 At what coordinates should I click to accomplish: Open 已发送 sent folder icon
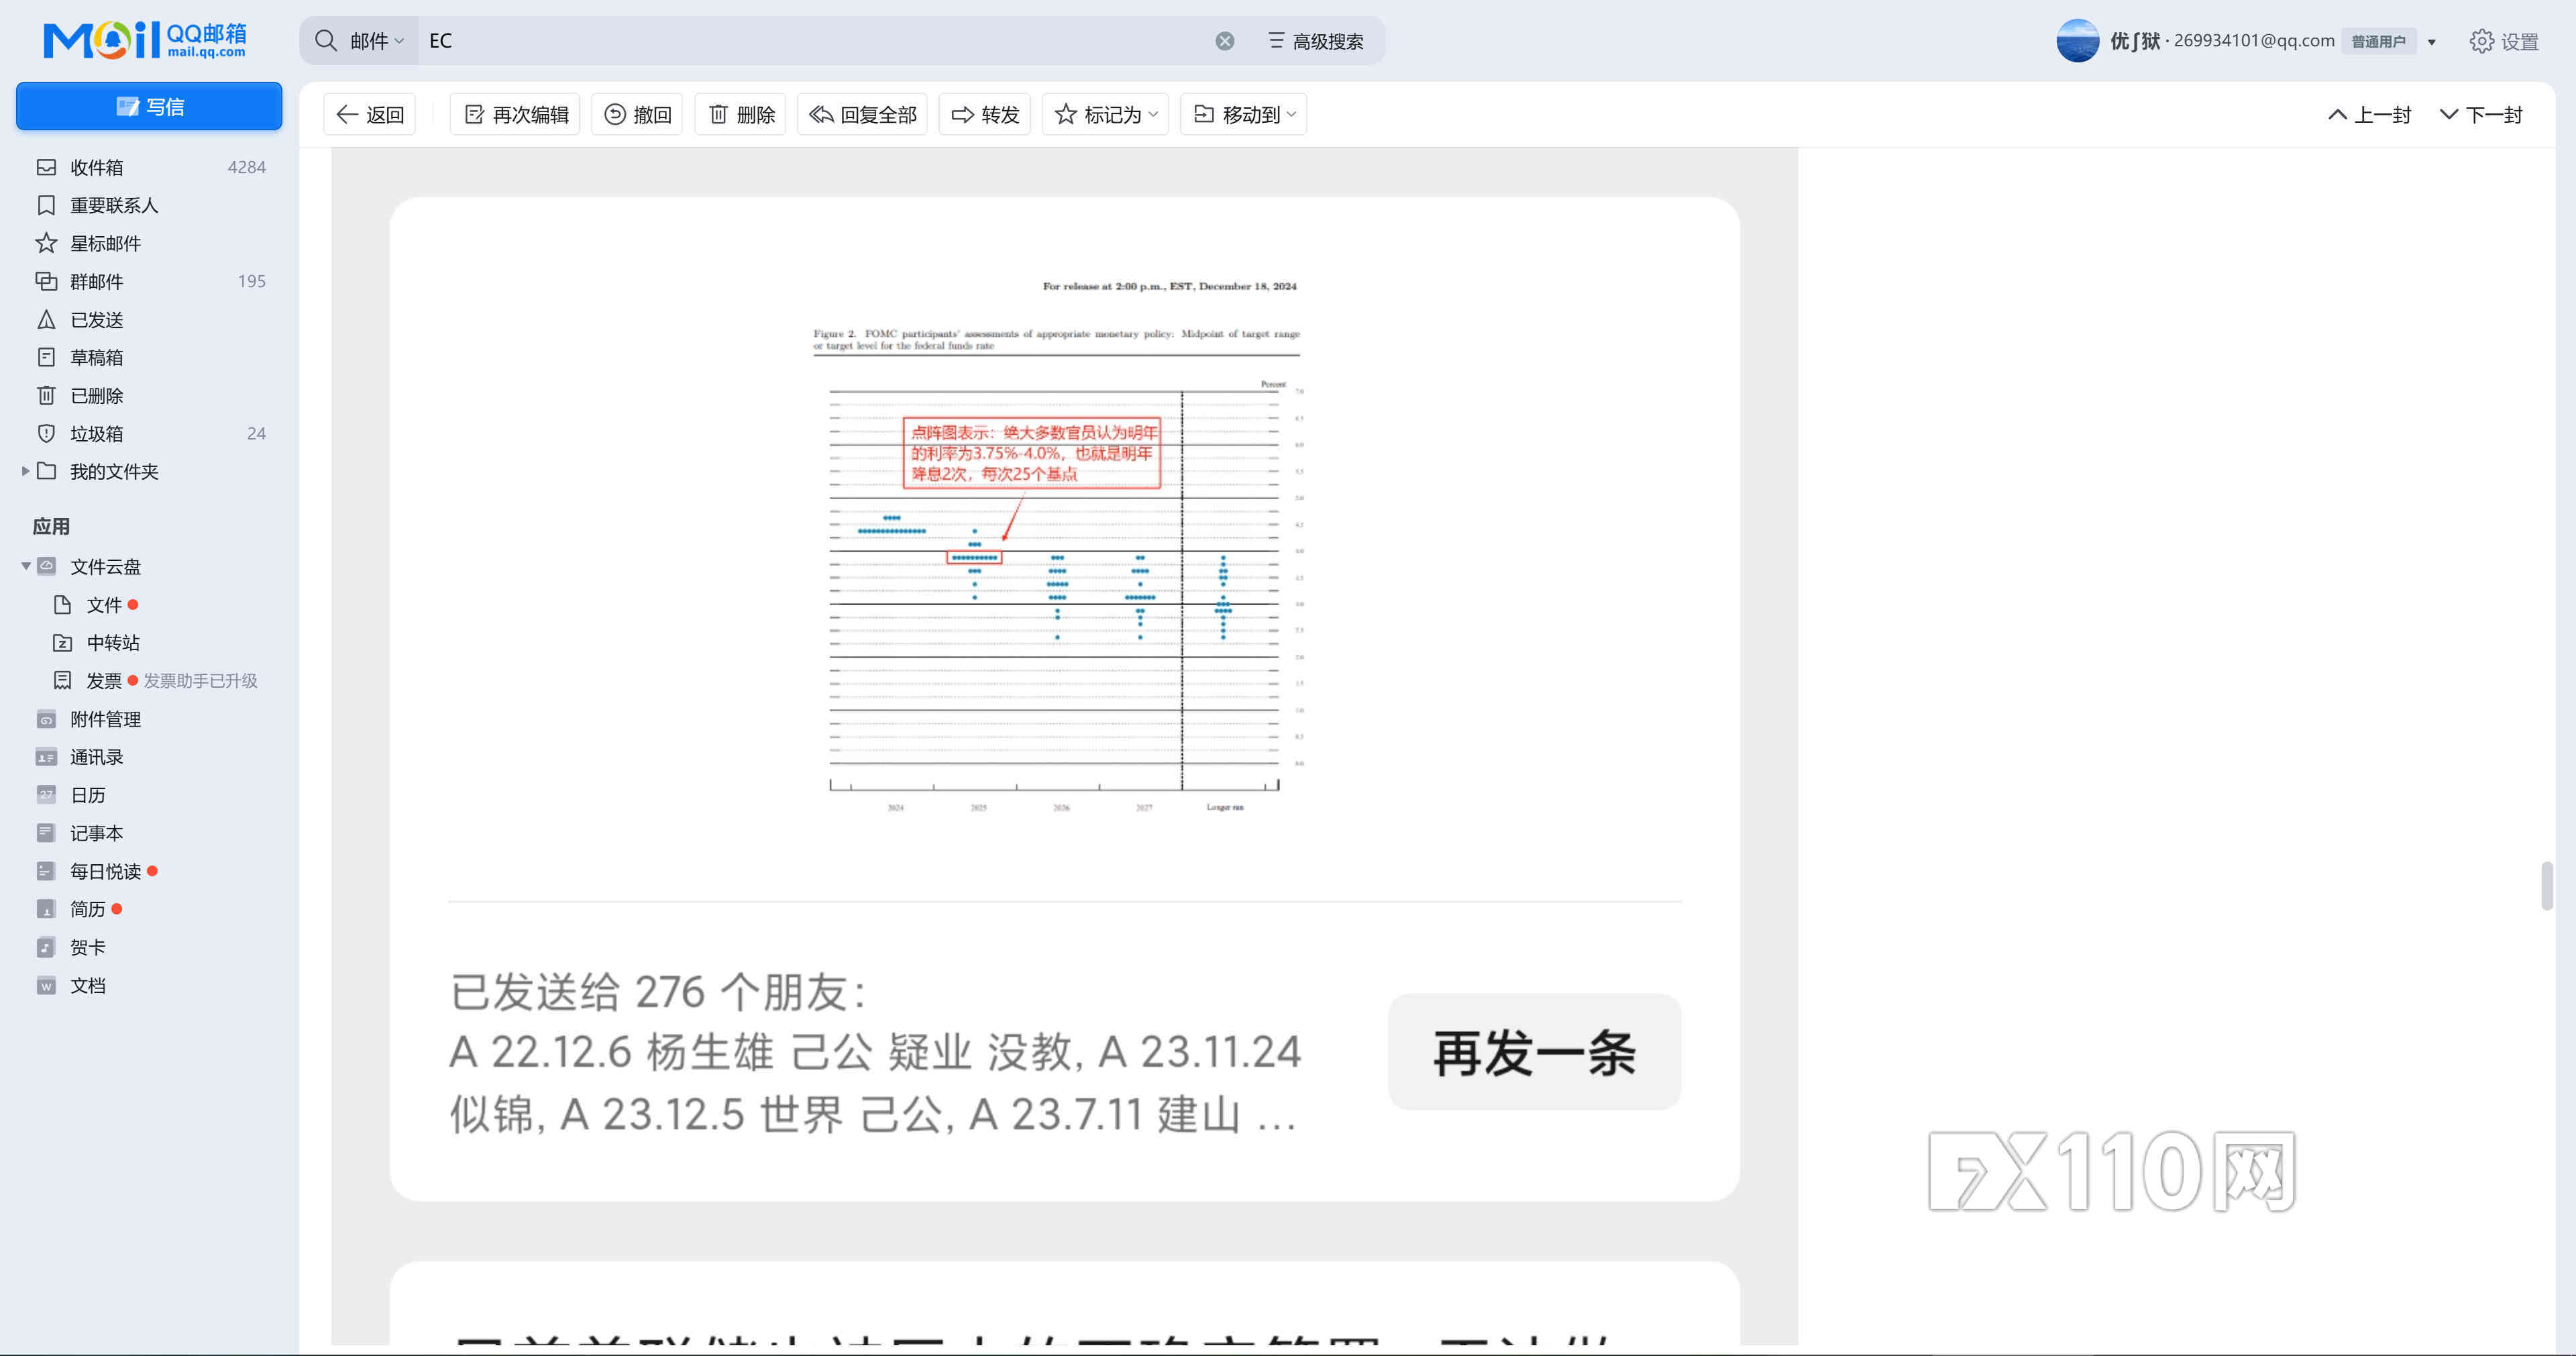(x=46, y=319)
